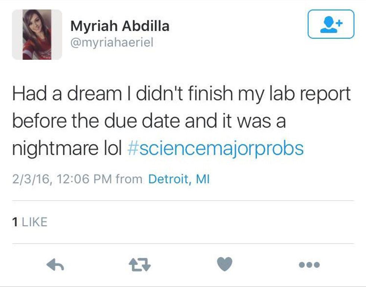Tap the #sciencemajorprobs hashtag
Screen dimensions: 366x287
[215, 149]
